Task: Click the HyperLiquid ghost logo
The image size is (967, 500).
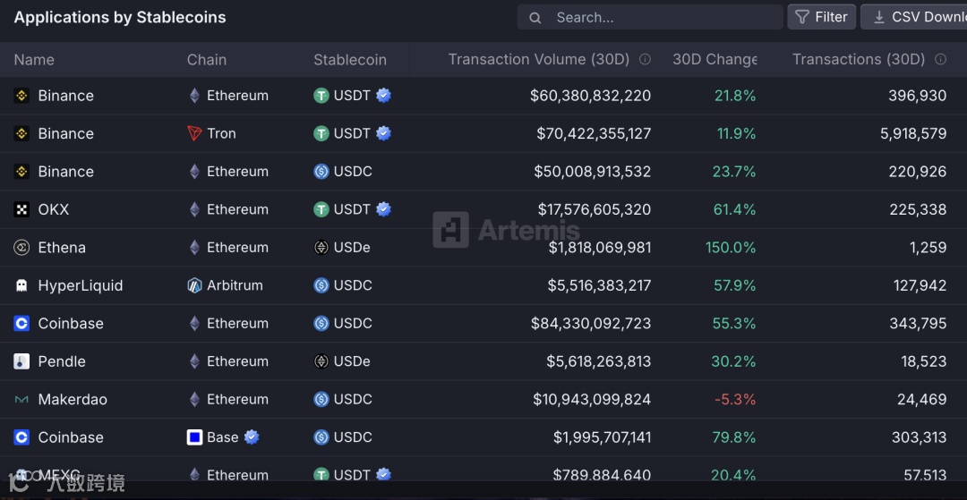Action: pos(21,285)
